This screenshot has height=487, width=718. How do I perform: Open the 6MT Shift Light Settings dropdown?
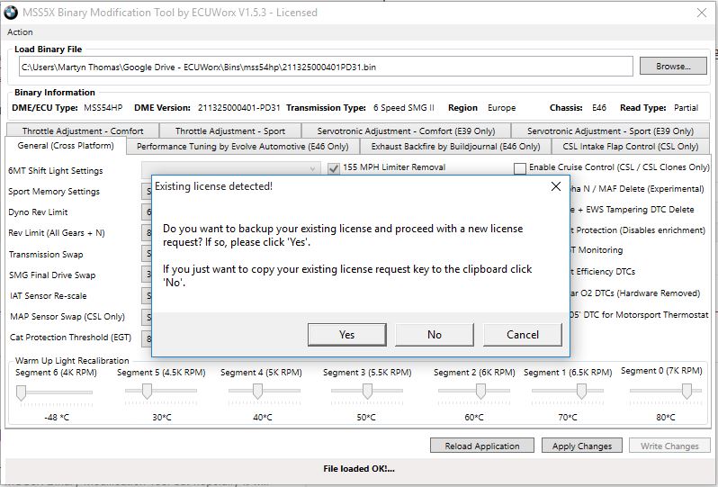(230, 168)
